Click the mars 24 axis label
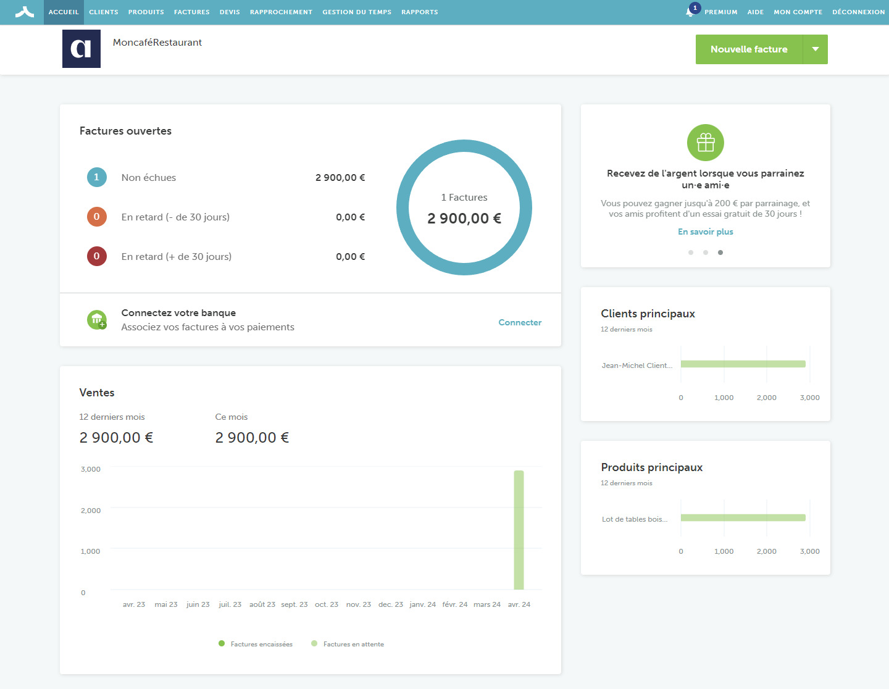Viewport: 889px width, 689px height. (x=487, y=604)
